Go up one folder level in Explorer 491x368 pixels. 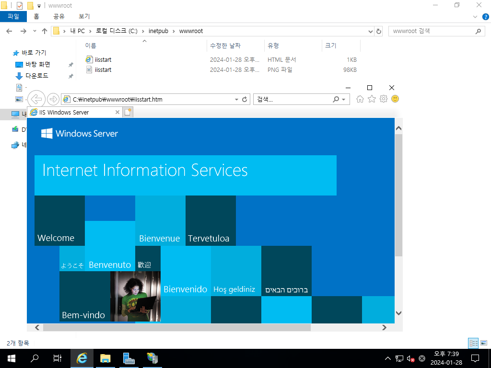(45, 31)
